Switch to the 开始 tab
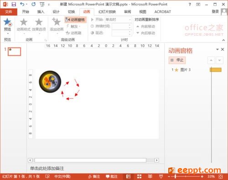 [26, 12]
